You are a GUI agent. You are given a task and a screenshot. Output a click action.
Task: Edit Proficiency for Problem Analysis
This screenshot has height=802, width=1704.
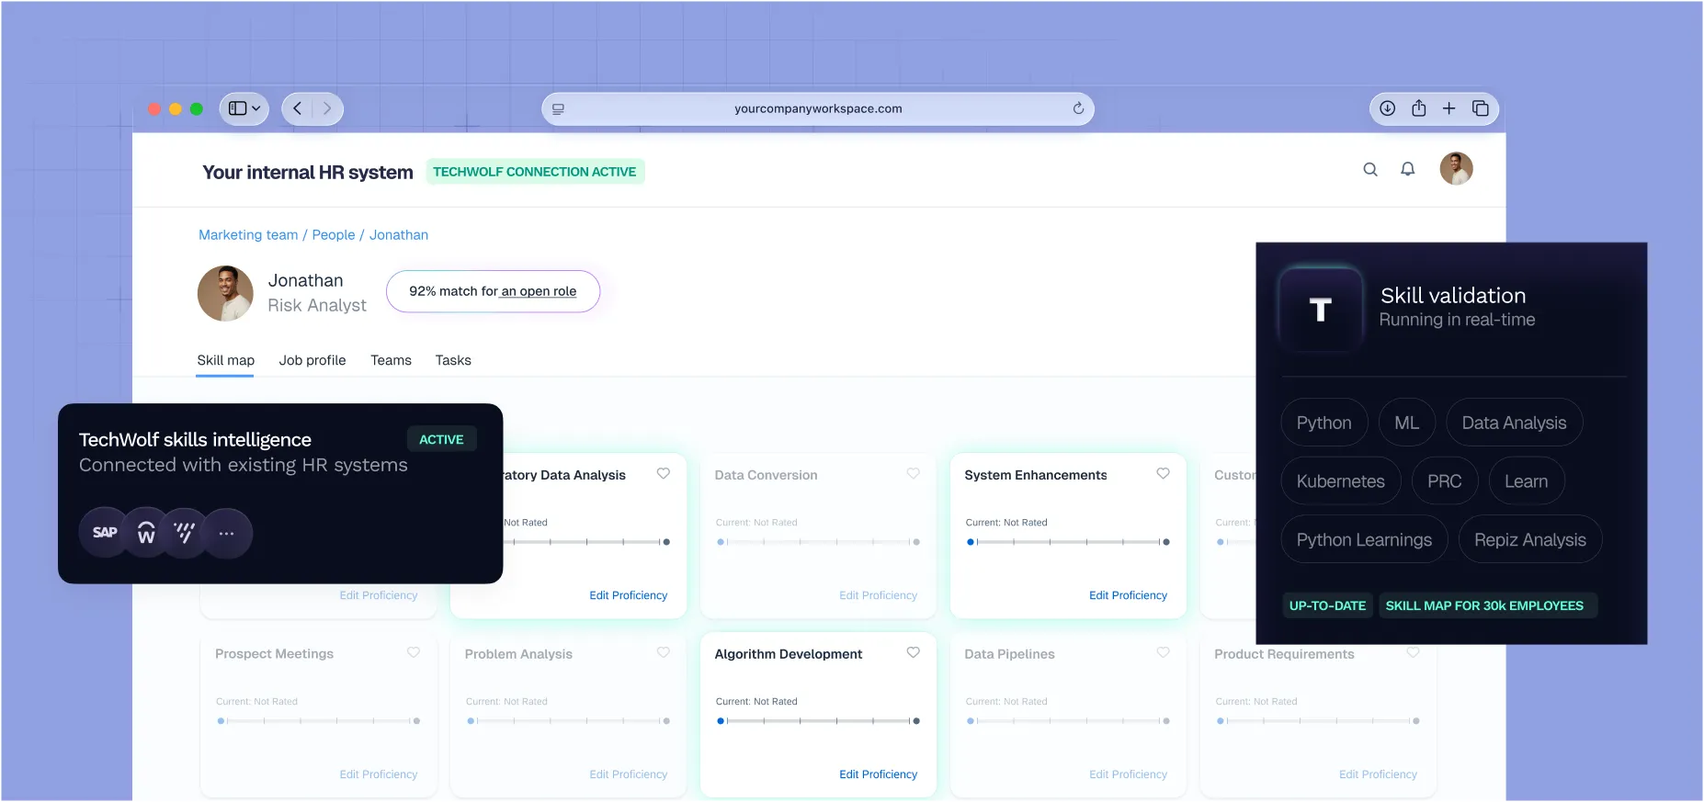pos(629,774)
